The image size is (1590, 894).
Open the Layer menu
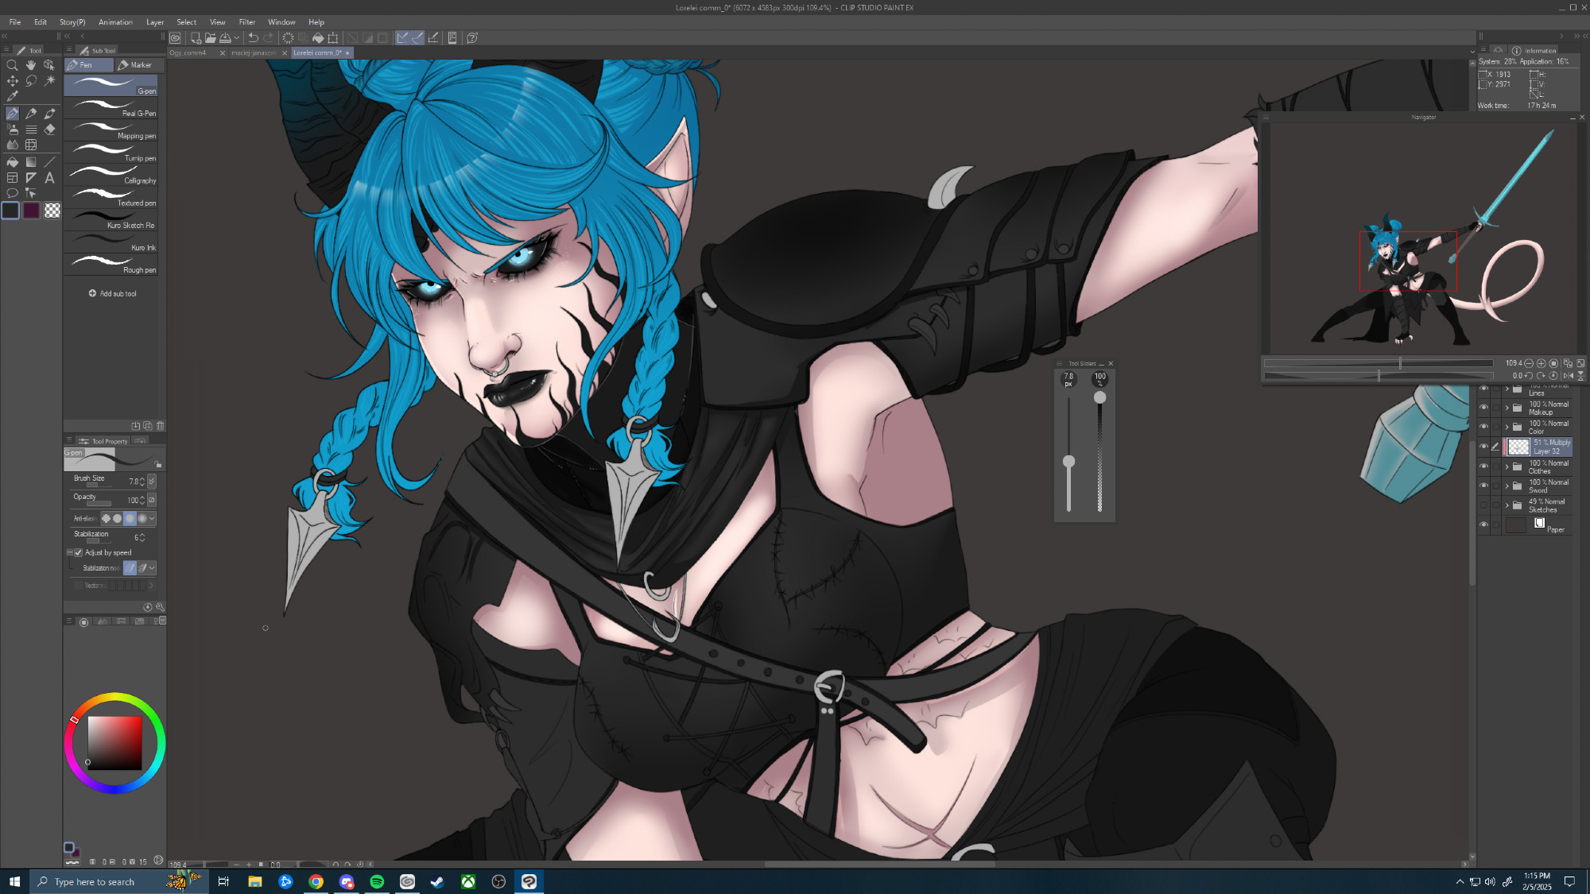tap(155, 22)
